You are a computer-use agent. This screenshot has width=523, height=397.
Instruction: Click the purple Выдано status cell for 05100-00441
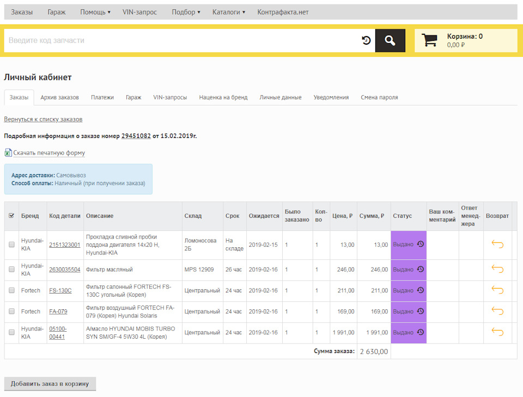[404, 332]
